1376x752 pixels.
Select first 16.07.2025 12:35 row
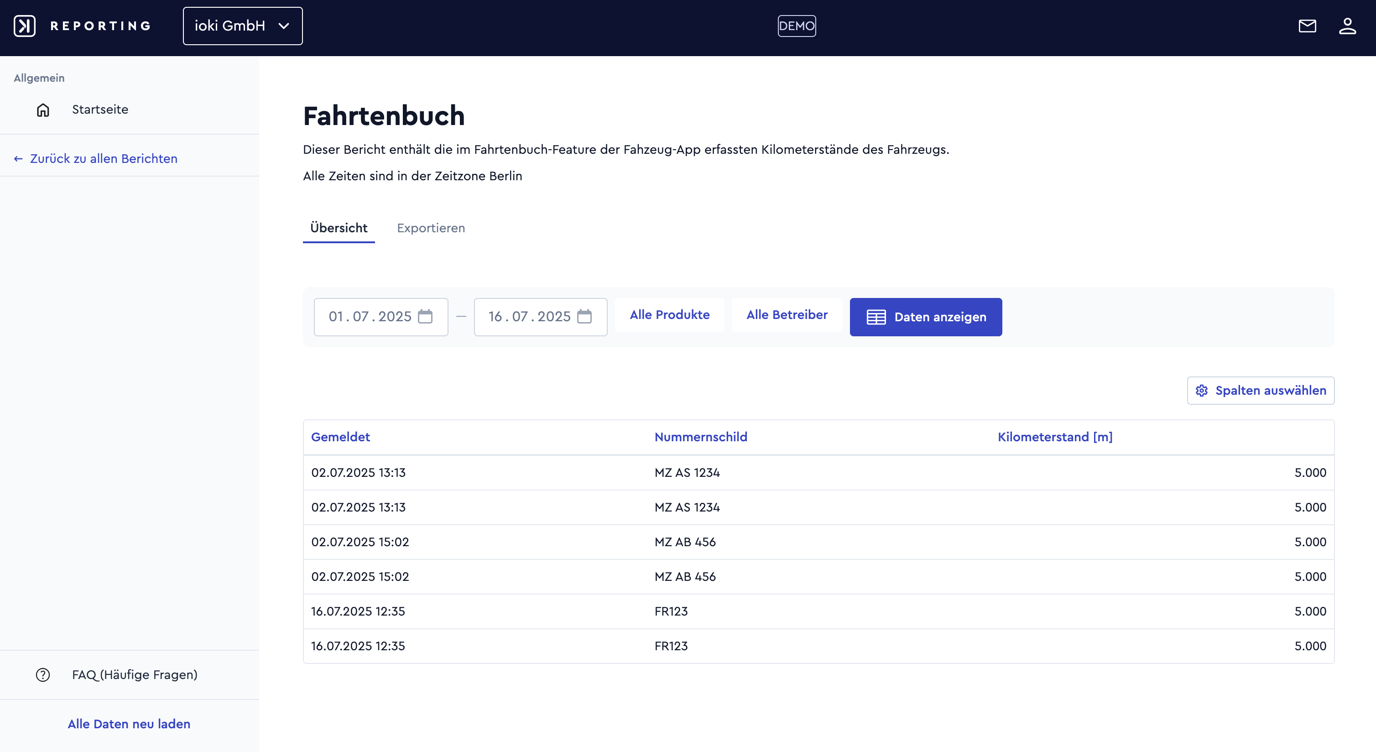point(818,611)
